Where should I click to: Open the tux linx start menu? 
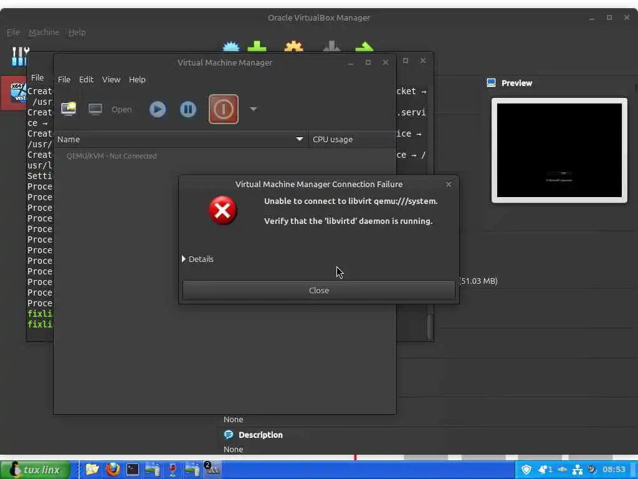pos(35,470)
